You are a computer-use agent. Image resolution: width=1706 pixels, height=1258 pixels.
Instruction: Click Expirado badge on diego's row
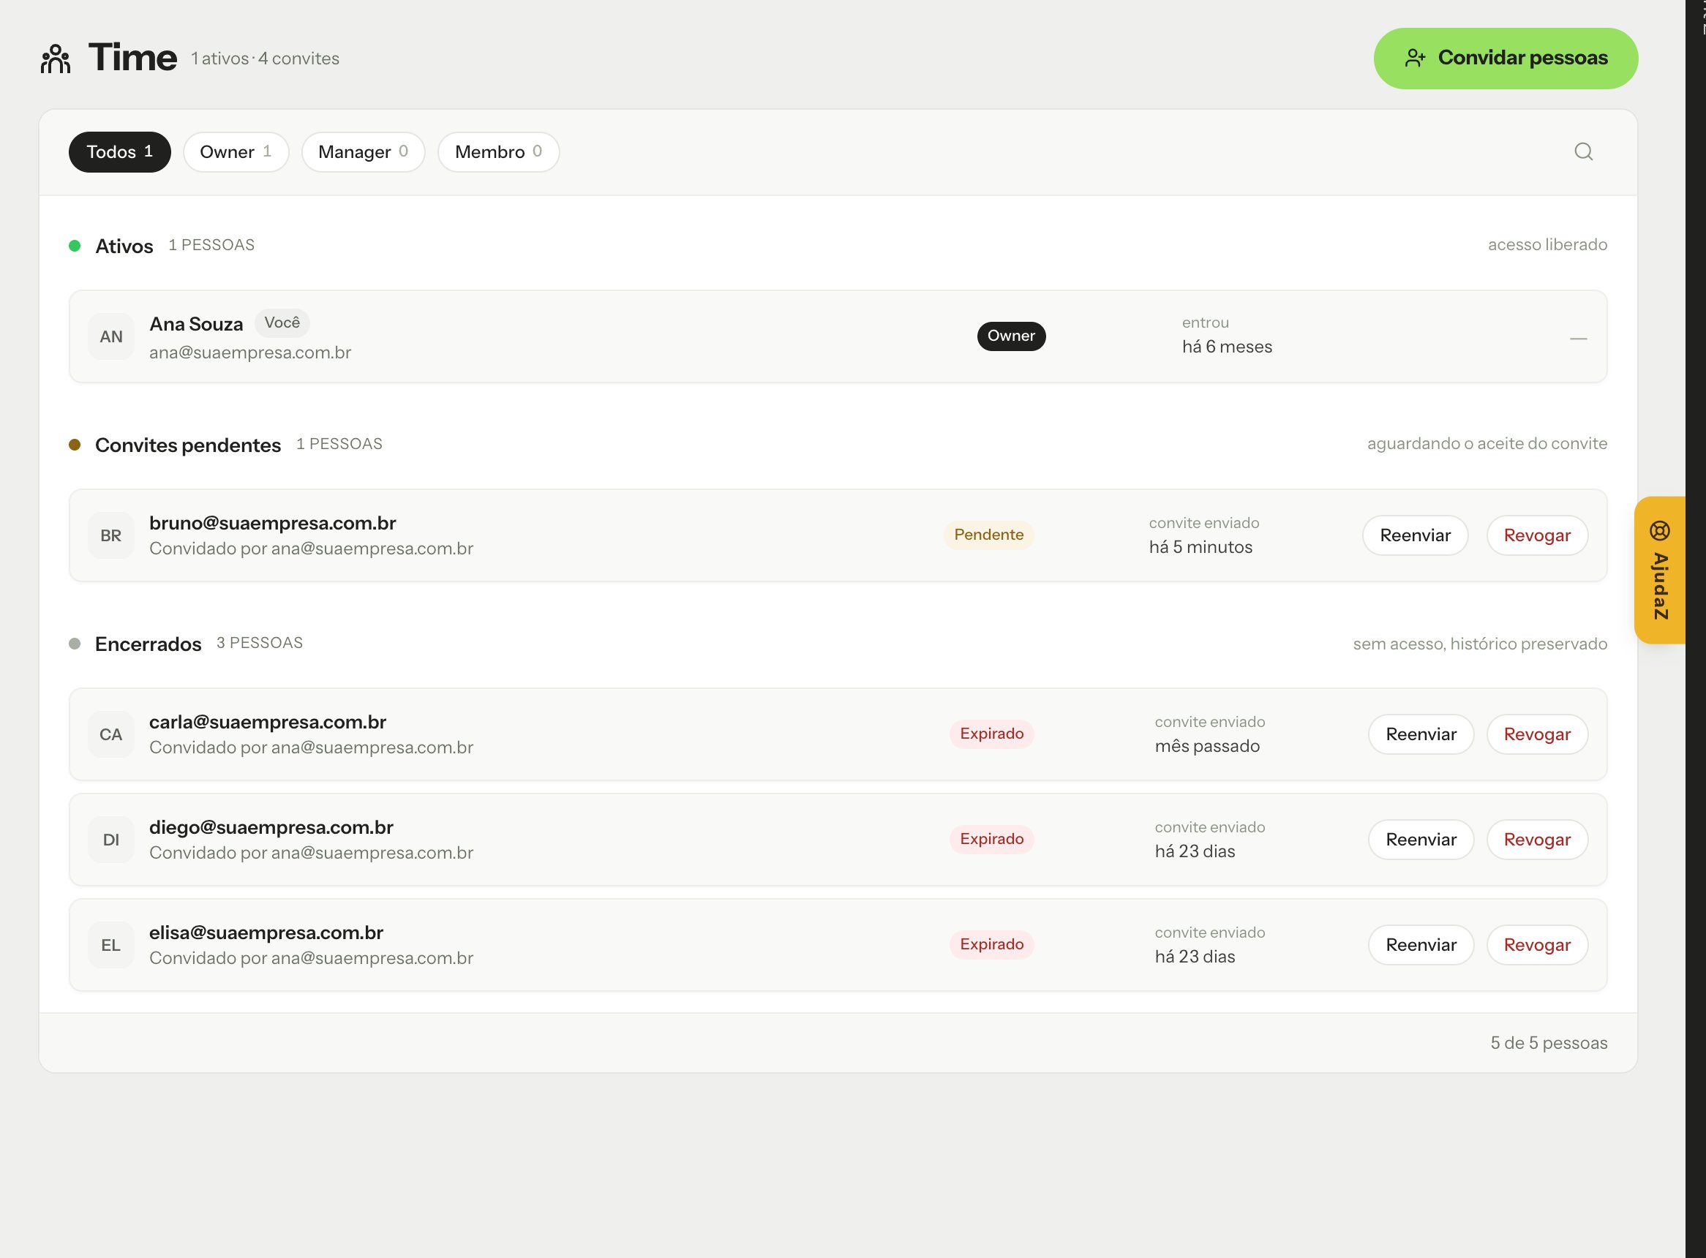(x=991, y=838)
